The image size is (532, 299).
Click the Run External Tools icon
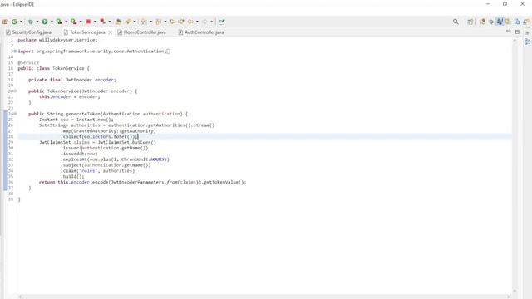(74, 22)
